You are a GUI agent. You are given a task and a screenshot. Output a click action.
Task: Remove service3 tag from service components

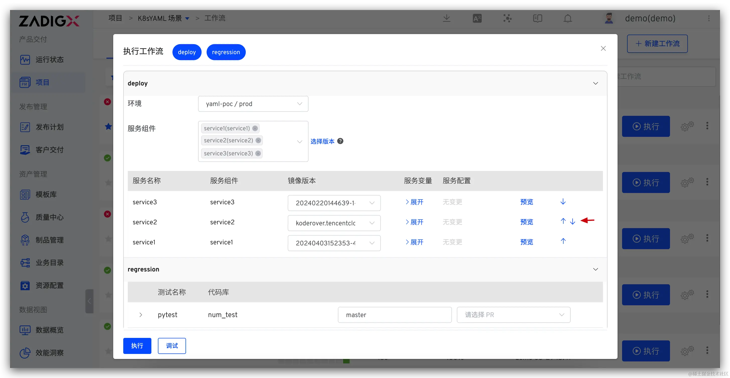(x=258, y=153)
